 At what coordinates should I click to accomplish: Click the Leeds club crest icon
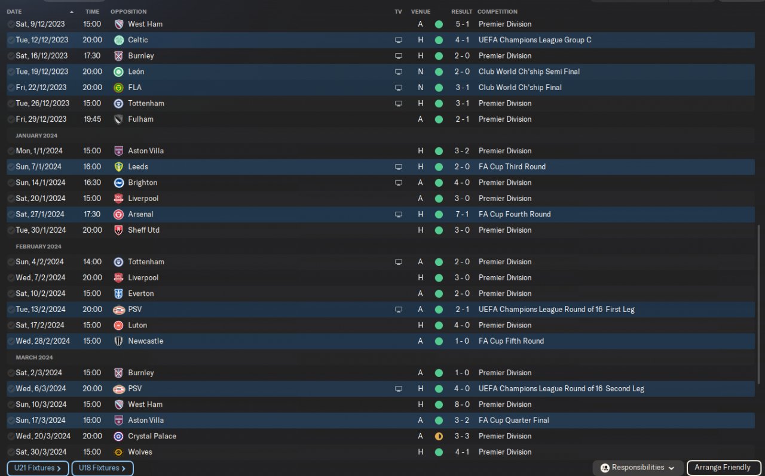pyautogui.click(x=119, y=166)
